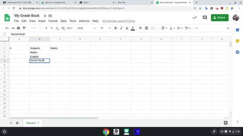Screen dimensions: 243x136
Task: Click the green Share button
Action: 219,18
